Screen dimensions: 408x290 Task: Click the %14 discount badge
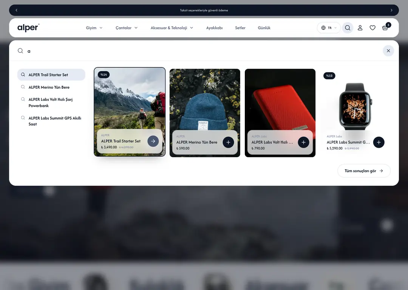click(x=104, y=75)
